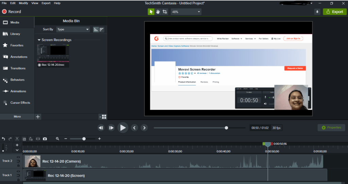This screenshot has height=184, width=348.
Task: Toggle the lock on Track 1
Action: pyautogui.click(x=18, y=179)
